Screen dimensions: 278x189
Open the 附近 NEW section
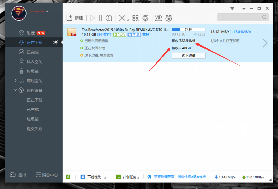pos(32,33)
